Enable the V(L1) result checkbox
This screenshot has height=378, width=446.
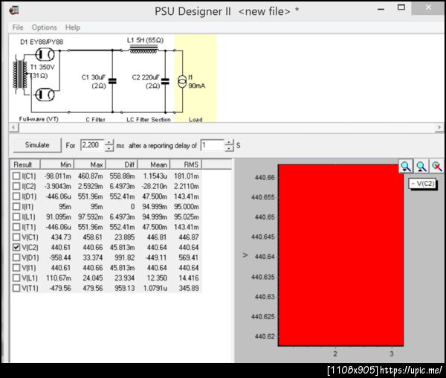(x=16, y=278)
